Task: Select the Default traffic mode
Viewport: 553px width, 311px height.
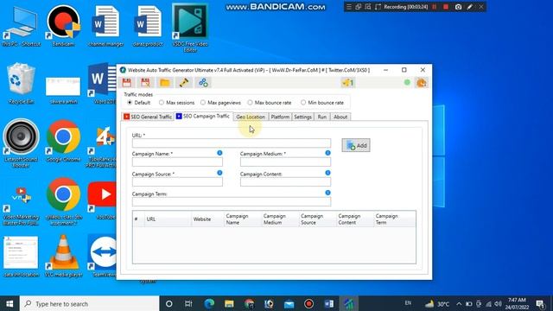Action: 138,103
